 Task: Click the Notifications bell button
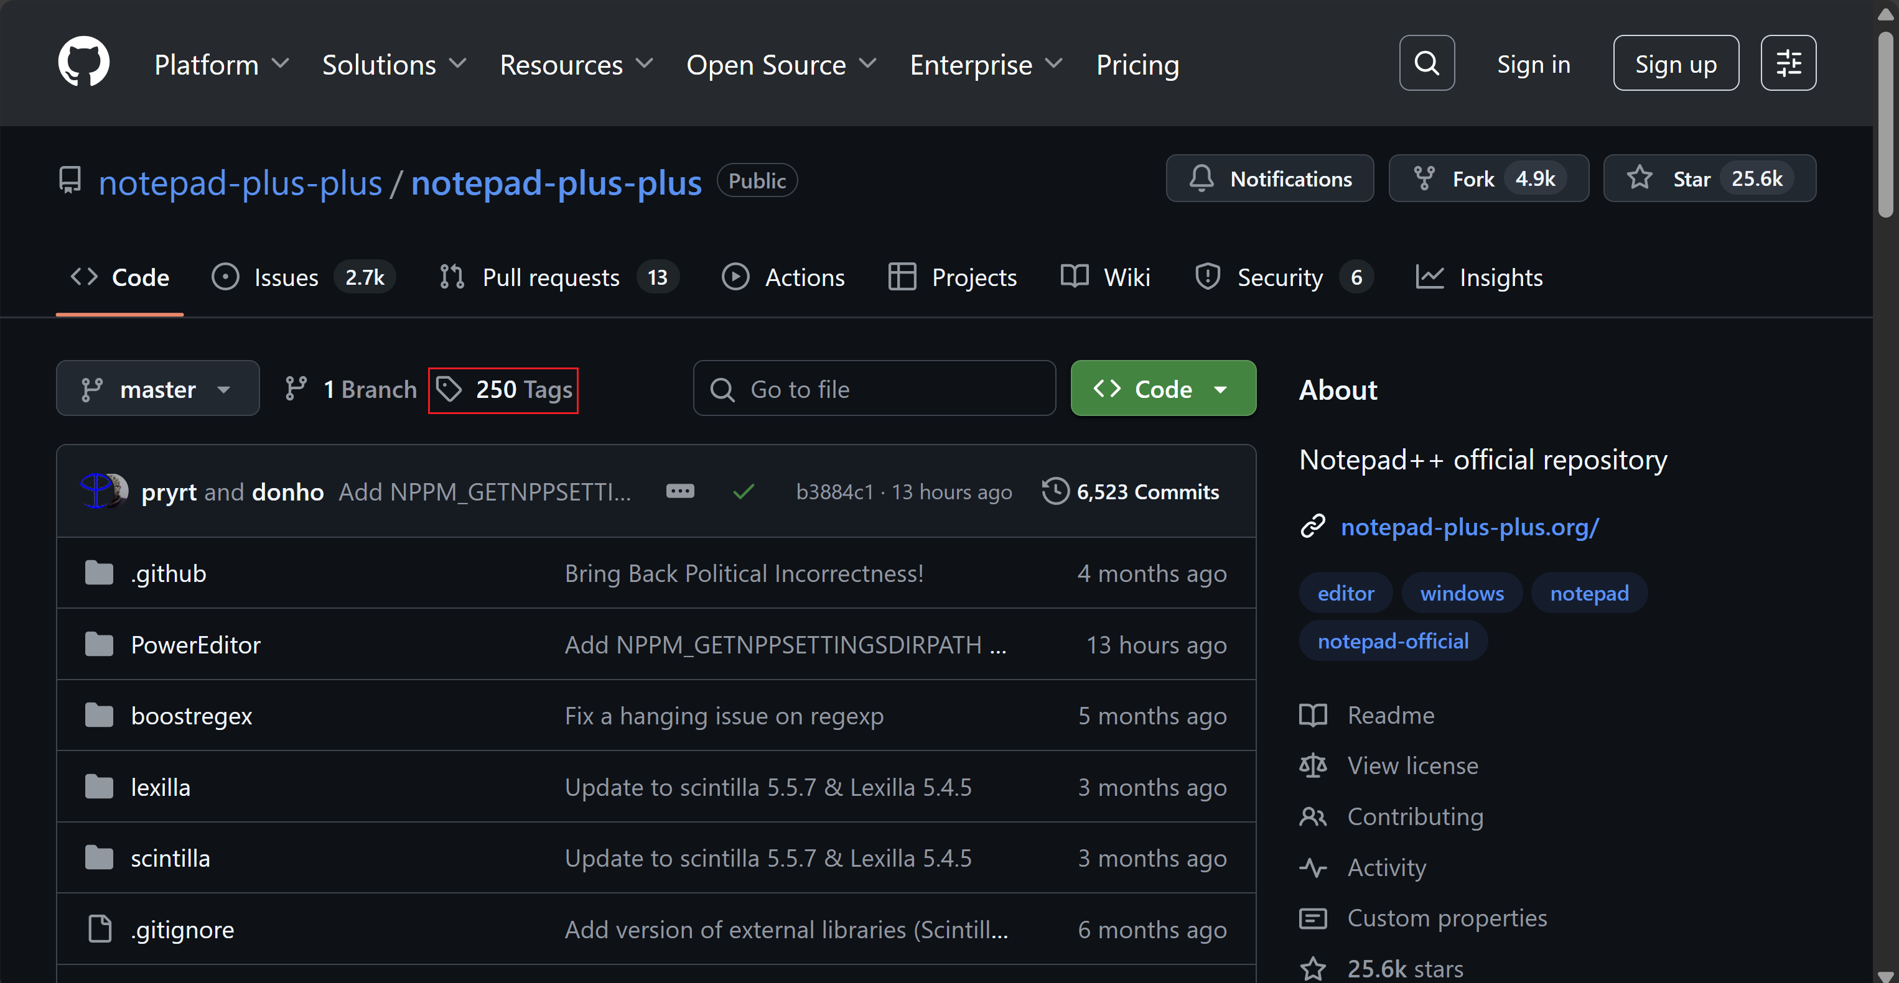pyautogui.click(x=1269, y=178)
